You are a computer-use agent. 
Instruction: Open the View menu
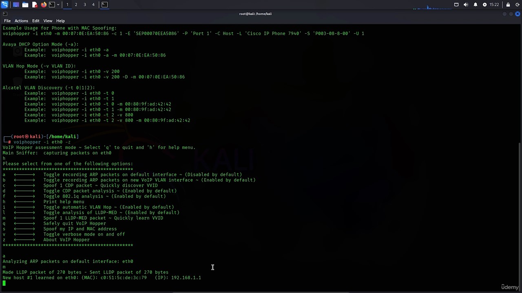click(48, 21)
